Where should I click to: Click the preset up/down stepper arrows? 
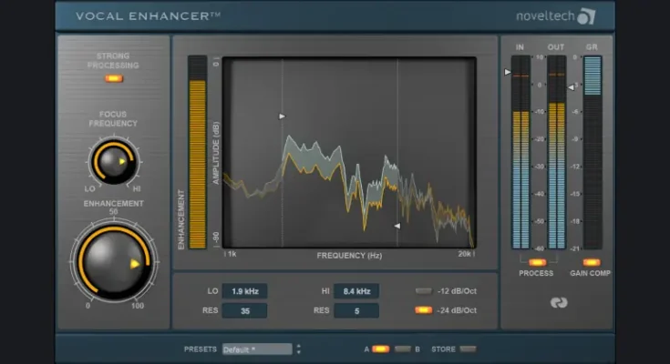pos(299,349)
